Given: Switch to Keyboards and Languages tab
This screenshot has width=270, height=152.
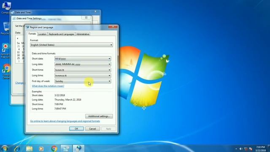Looking at the screenshot, I should point(61,34).
